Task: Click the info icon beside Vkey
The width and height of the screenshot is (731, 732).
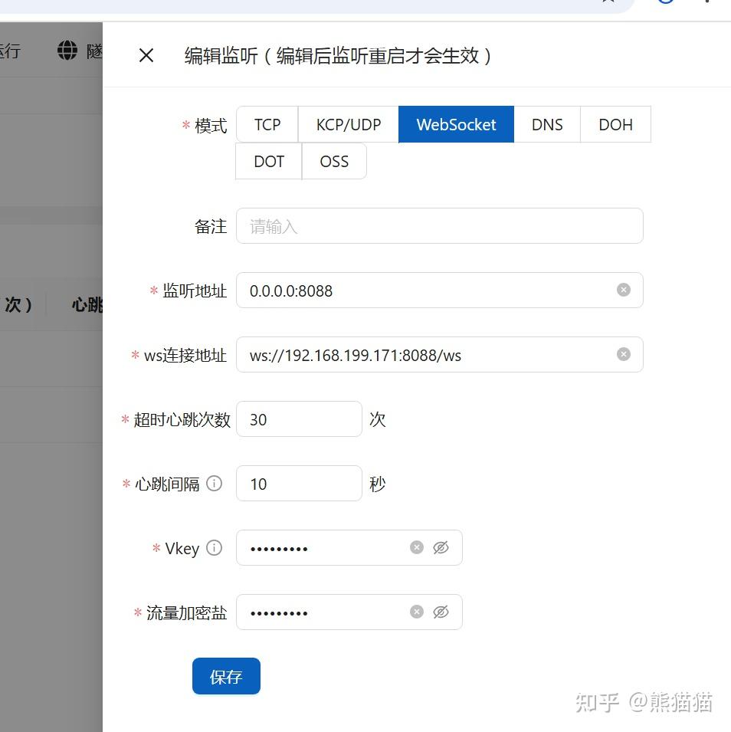Action: click(x=214, y=547)
